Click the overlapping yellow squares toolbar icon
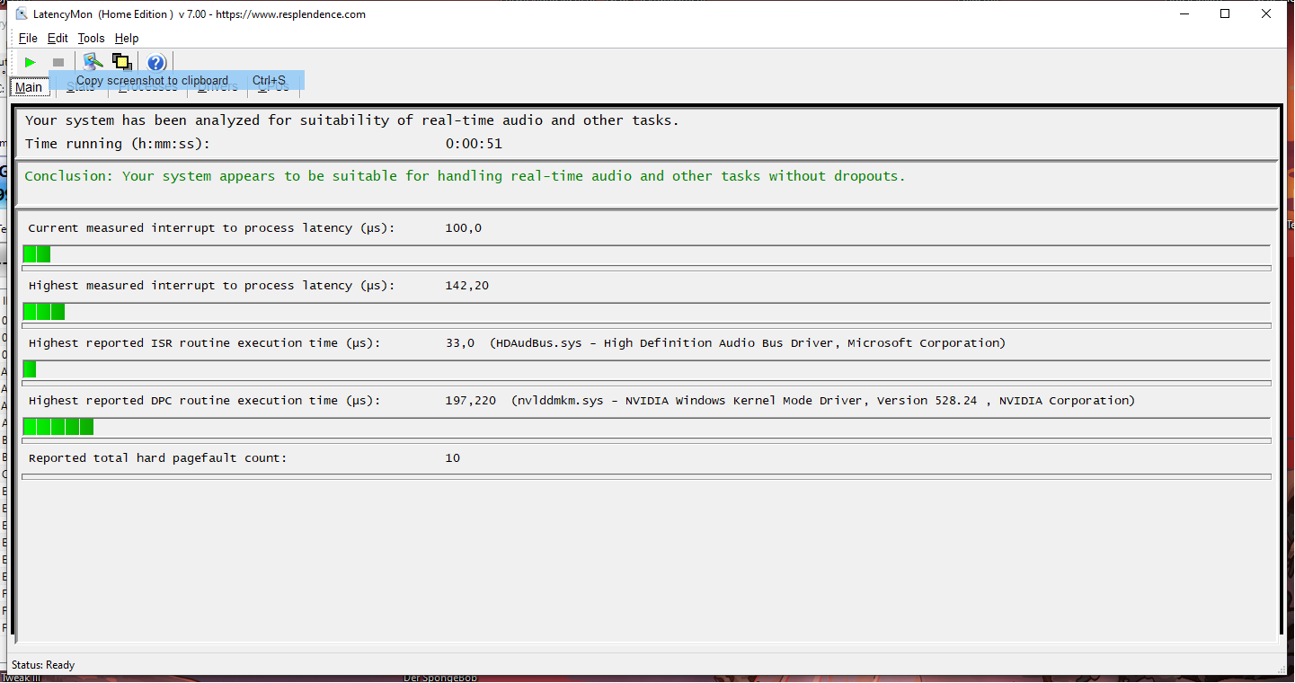 122,62
